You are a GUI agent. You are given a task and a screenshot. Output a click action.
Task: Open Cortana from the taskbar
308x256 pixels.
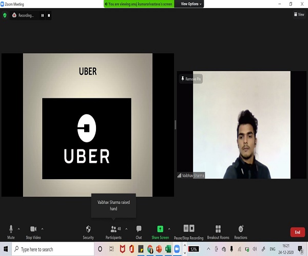coord(100,249)
